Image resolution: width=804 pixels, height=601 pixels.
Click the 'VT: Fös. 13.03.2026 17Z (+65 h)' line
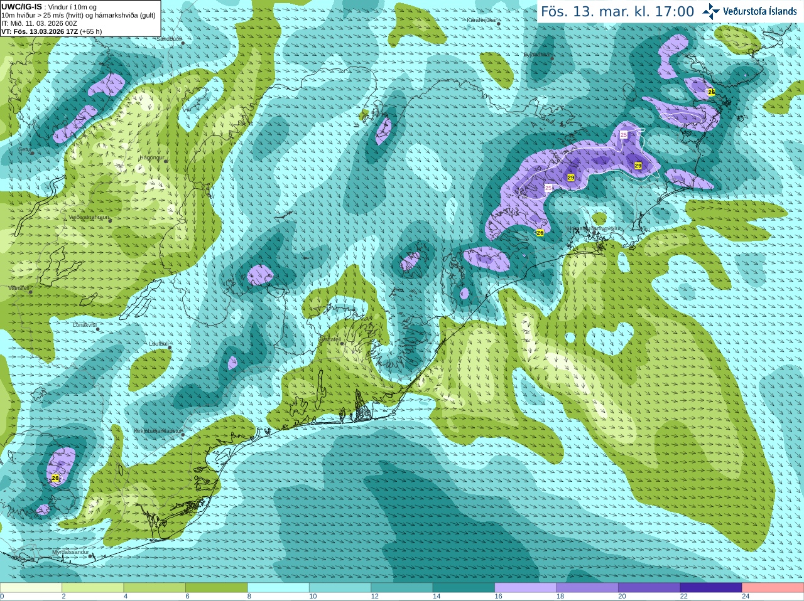point(52,31)
